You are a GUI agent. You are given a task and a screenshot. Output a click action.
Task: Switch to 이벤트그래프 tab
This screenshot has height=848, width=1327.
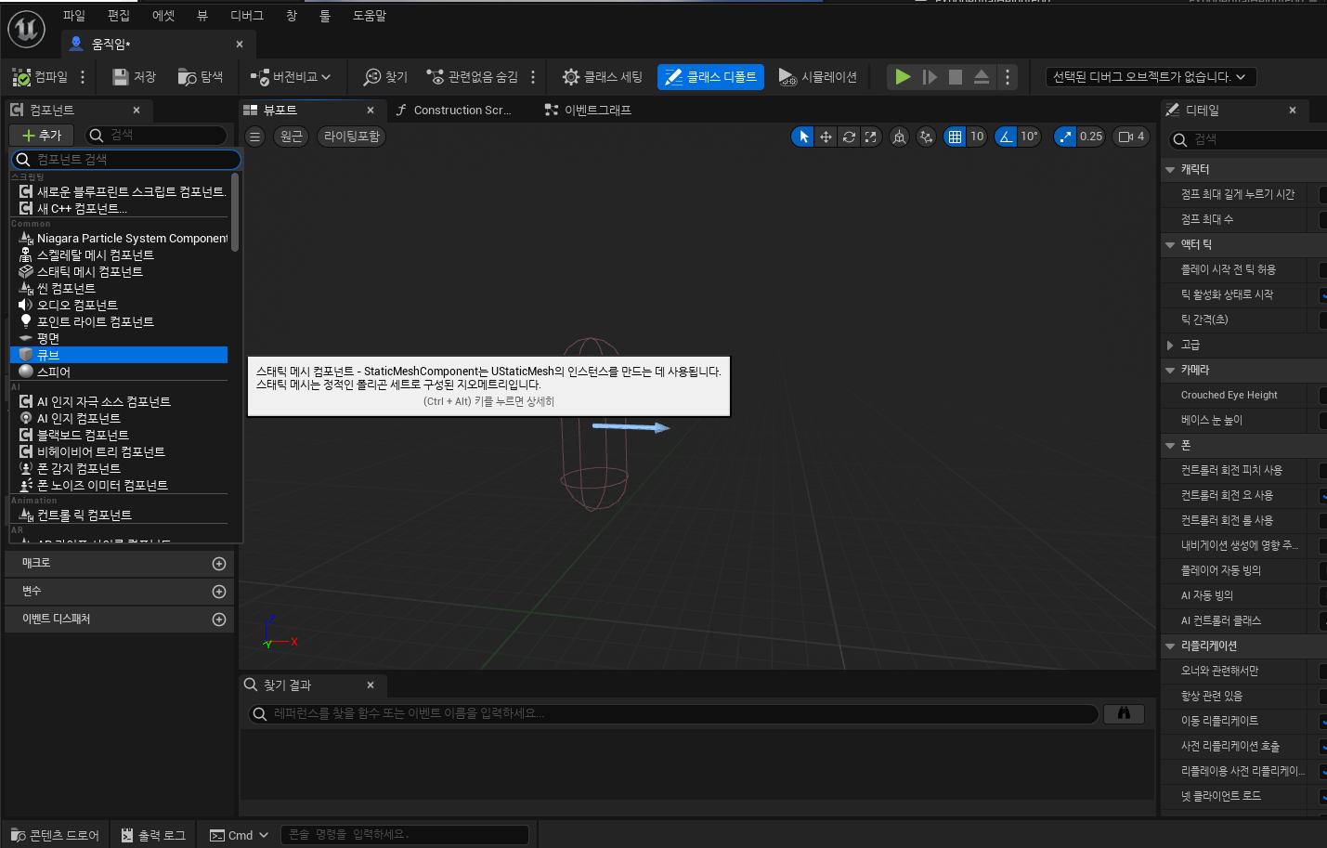[x=589, y=110]
